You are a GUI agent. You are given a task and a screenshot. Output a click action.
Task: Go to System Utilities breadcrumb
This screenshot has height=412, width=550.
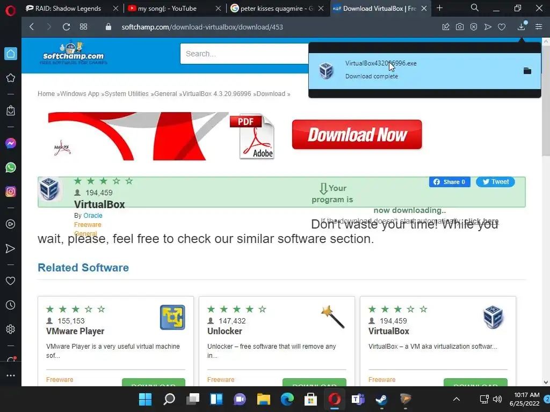pos(127,94)
